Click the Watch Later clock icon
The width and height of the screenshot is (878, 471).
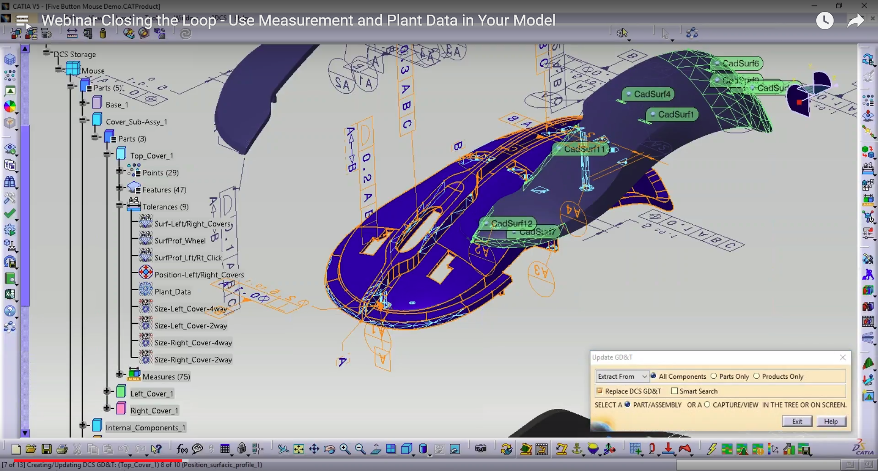[824, 21]
